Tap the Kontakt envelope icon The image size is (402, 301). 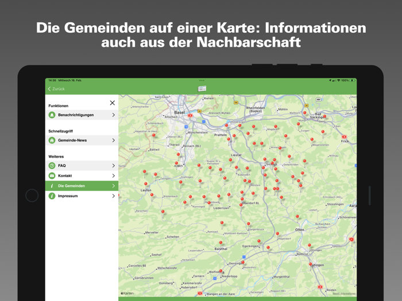coord(52,175)
